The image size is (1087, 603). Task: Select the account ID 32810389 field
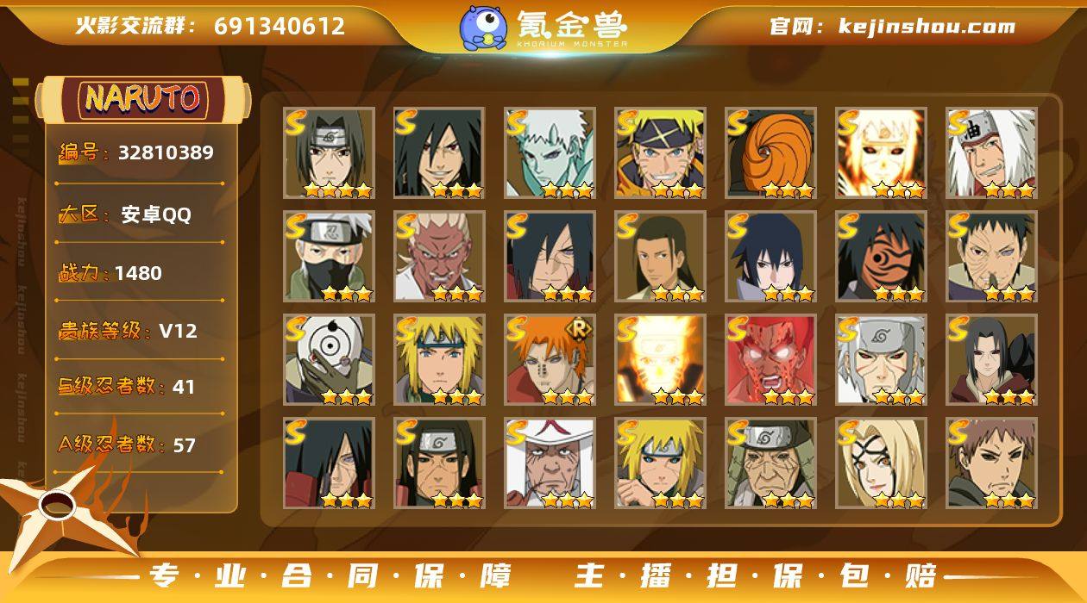(x=137, y=153)
